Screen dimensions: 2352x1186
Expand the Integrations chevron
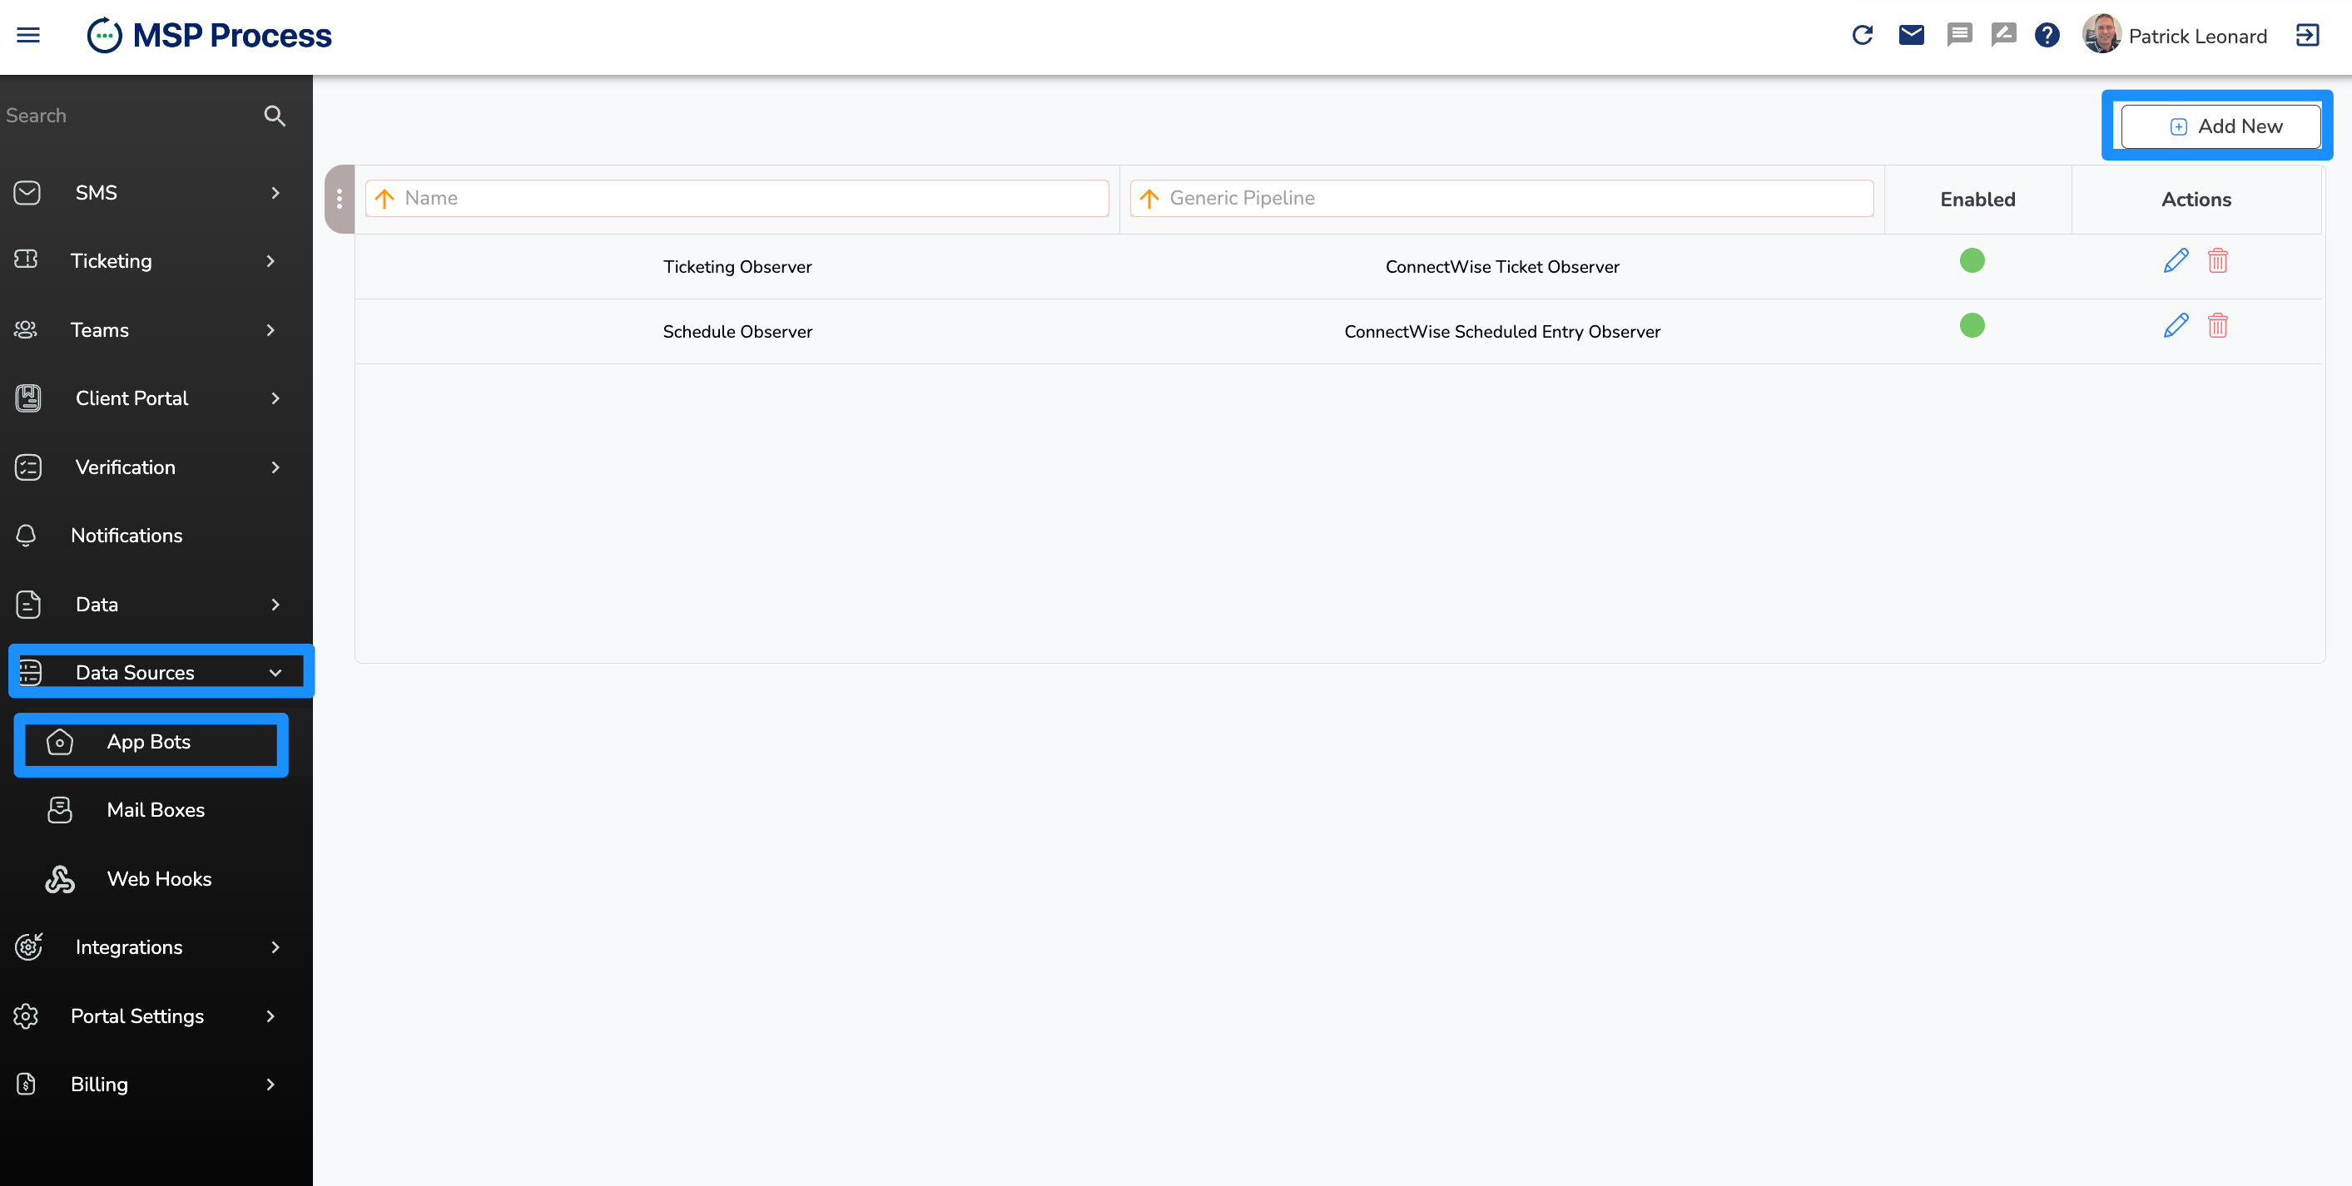(x=275, y=947)
